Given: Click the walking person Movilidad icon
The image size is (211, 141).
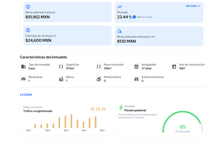Looking at the screenshot, I should pyautogui.click(x=121, y=108).
